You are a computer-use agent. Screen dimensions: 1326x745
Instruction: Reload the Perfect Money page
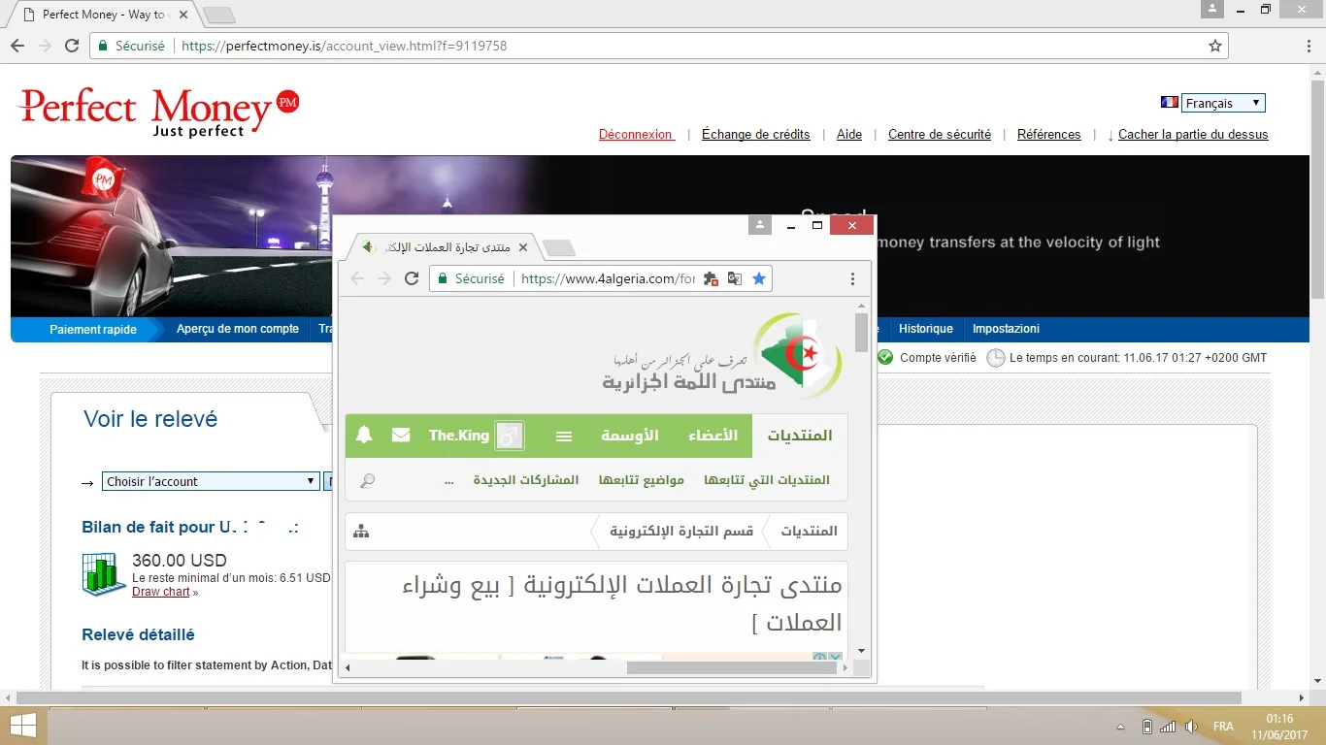(x=72, y=46)
